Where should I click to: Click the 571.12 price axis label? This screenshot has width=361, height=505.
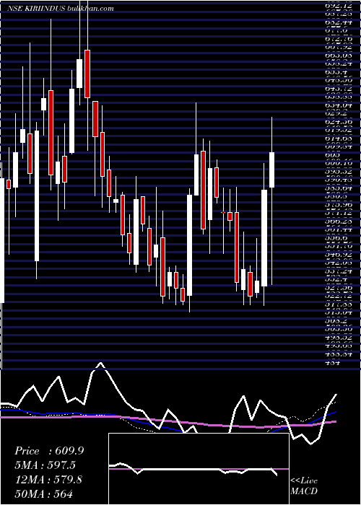point(337,213)
